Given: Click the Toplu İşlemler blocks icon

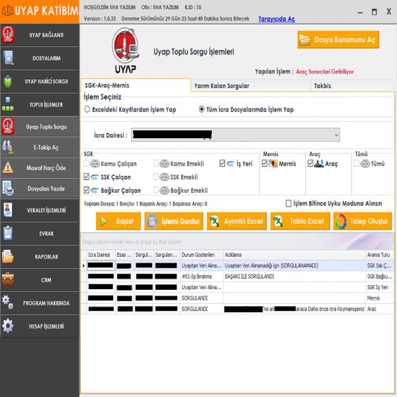Looking at the screenshot, I should [x=8, y=104].
